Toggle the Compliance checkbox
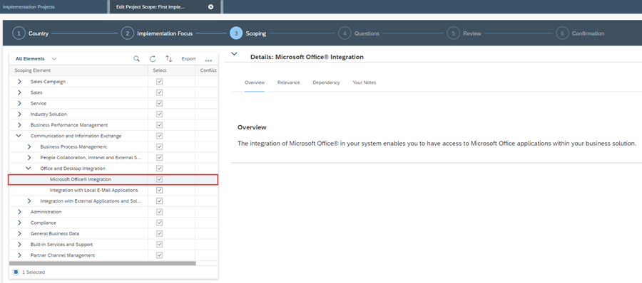 (160, 223)
